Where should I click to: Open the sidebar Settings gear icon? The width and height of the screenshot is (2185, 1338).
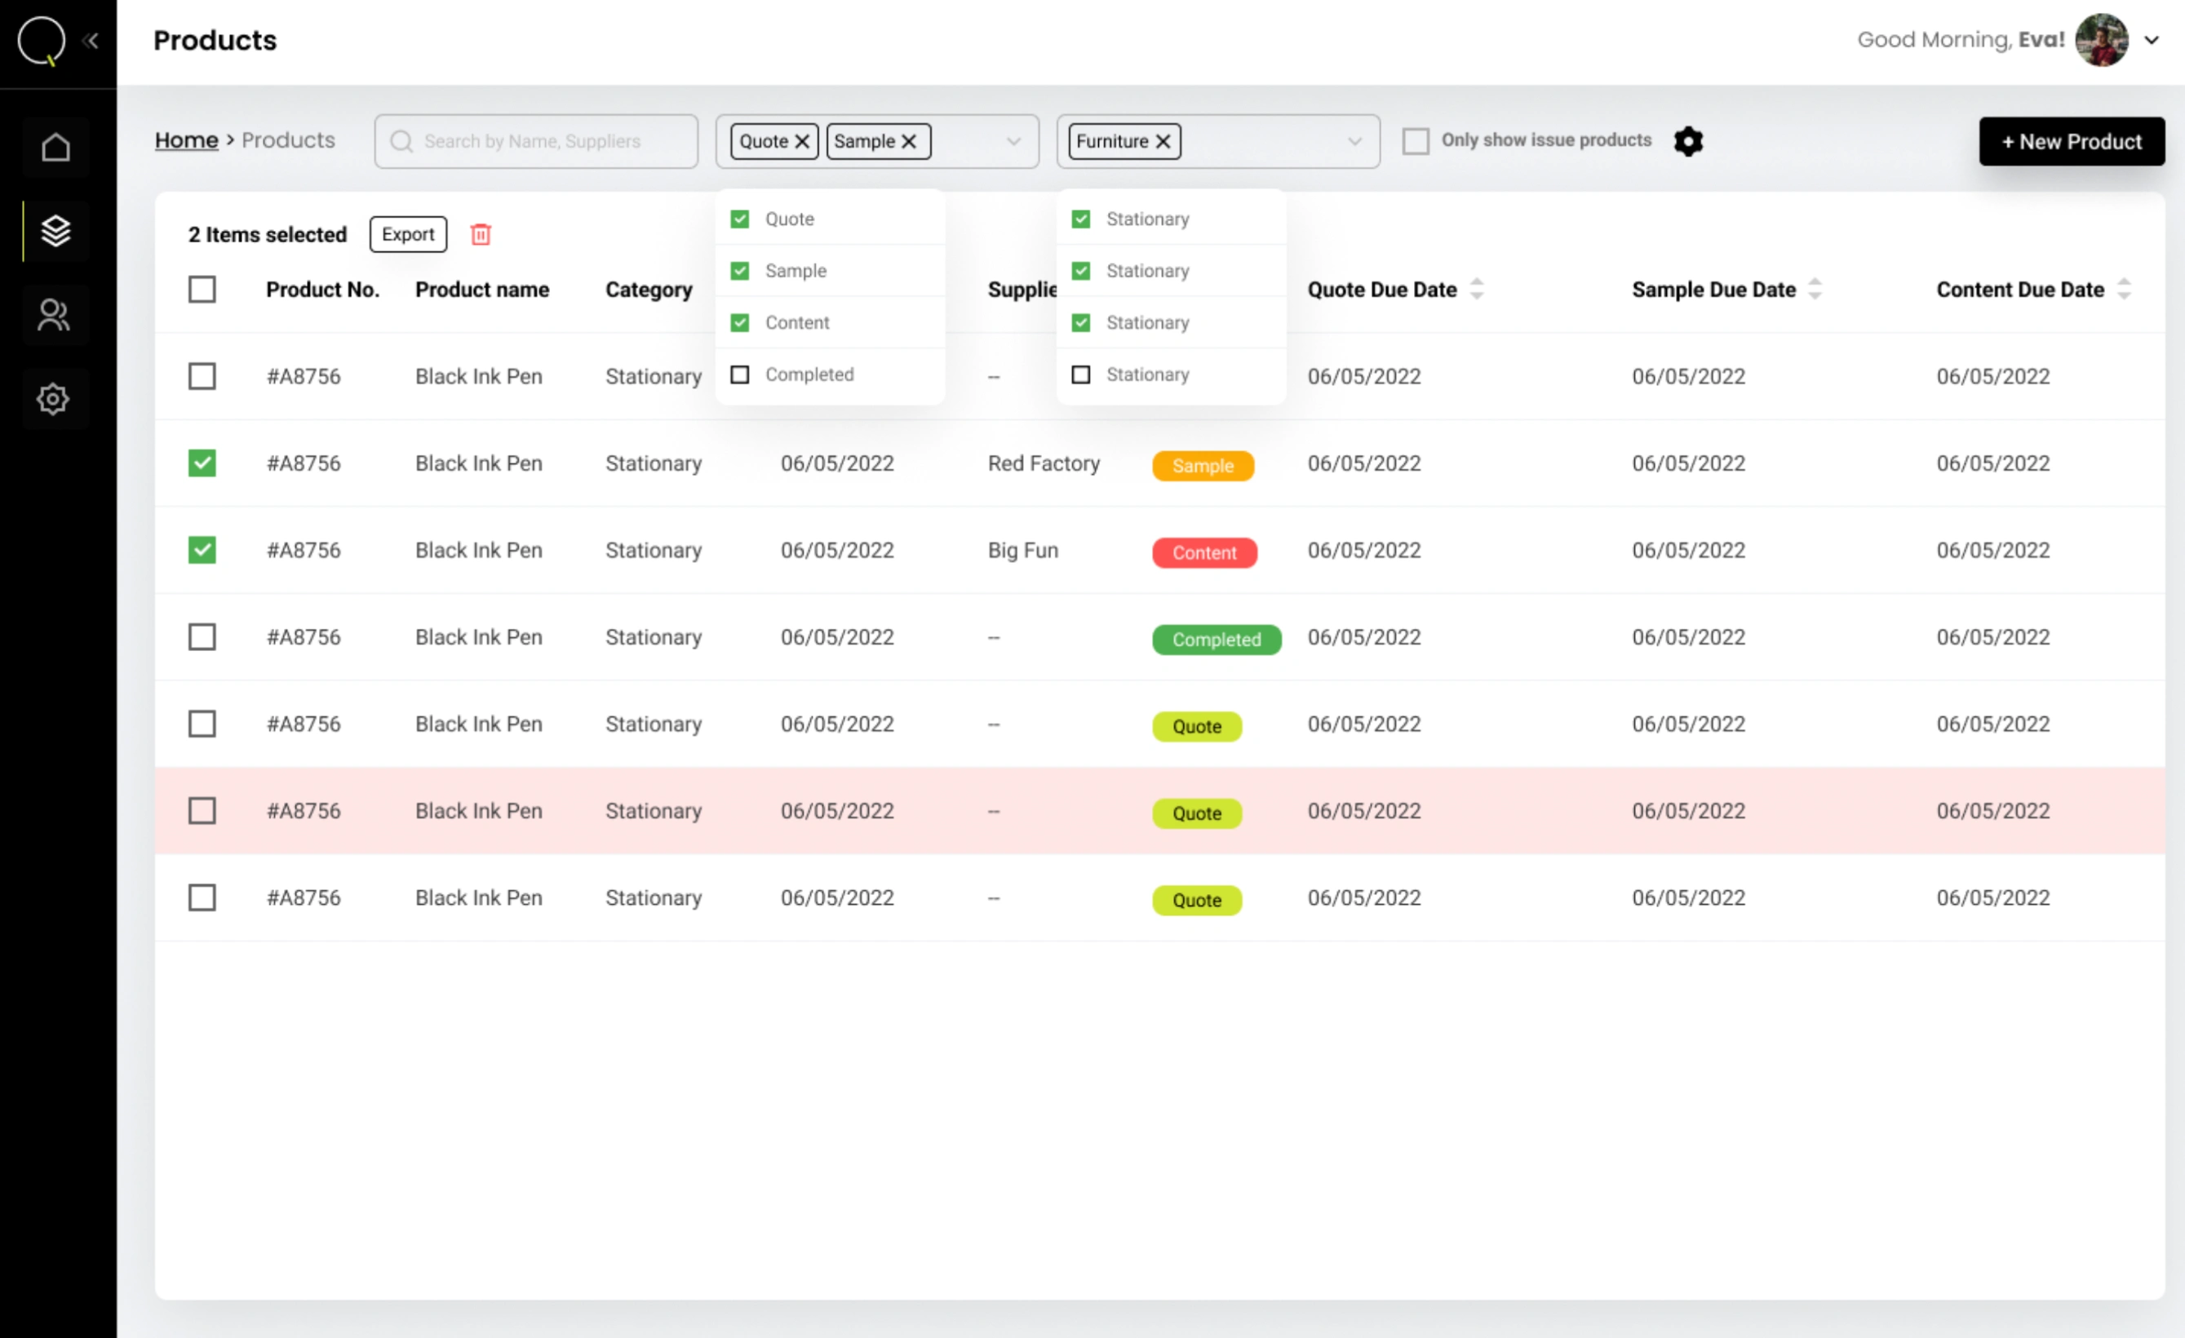(x=53, y=399)
